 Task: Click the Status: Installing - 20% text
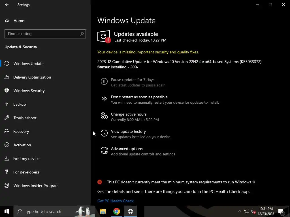point(118,67)
